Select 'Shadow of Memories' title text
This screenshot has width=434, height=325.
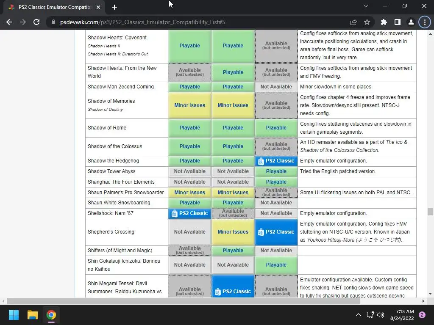tap(111, 101)
